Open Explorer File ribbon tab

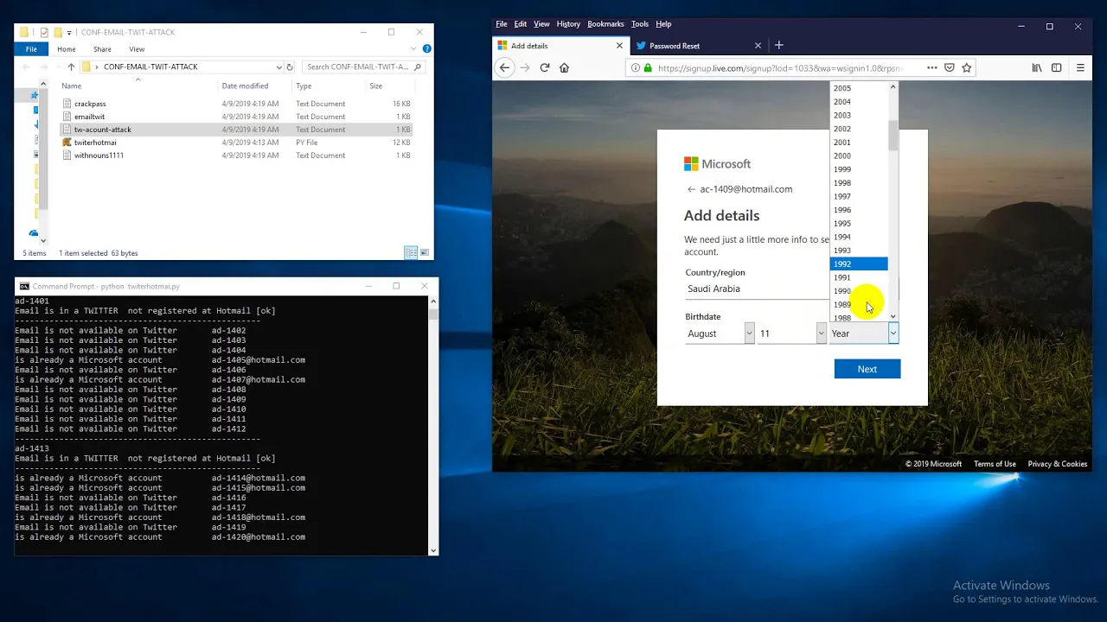click(x=31, y=49)
